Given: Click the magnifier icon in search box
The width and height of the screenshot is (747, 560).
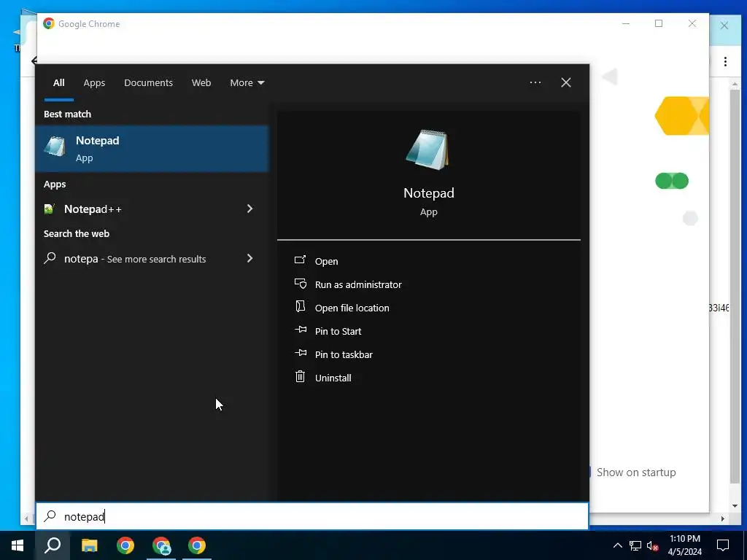Looking at the screenshot, I should coord(50,516).
